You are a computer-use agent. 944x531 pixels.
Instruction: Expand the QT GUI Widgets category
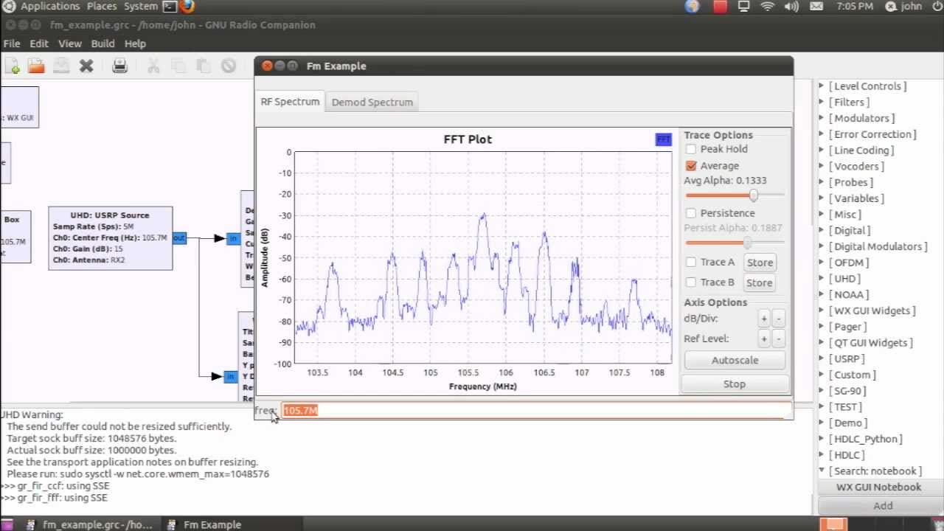(822, 343)
